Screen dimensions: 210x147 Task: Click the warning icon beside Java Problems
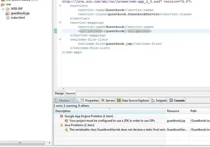[61, 125]
